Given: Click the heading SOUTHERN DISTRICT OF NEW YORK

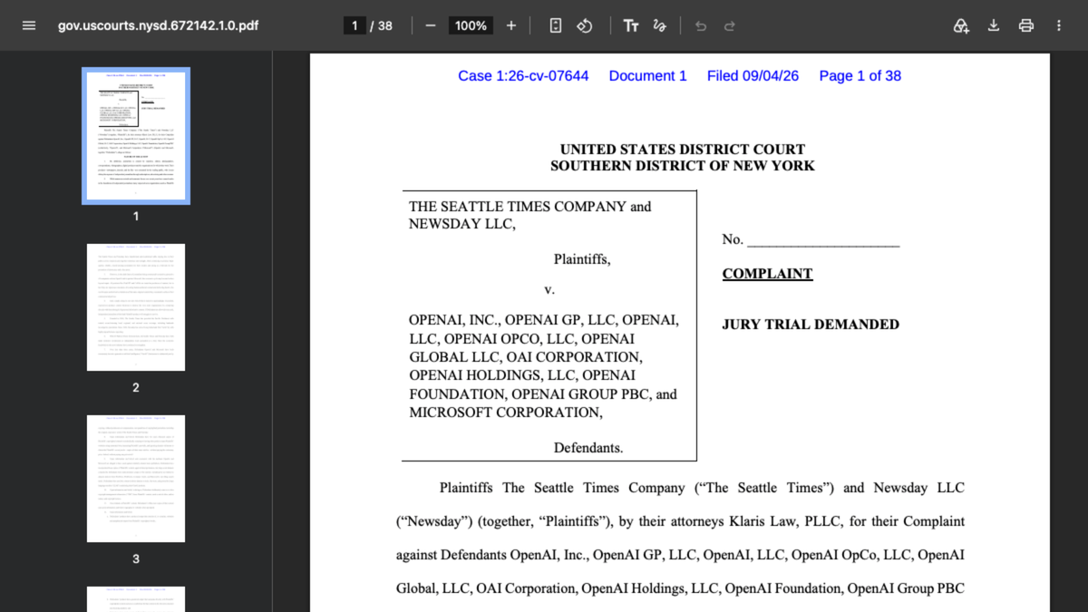Looking at the screenshot, I should (x=683, y=166).
